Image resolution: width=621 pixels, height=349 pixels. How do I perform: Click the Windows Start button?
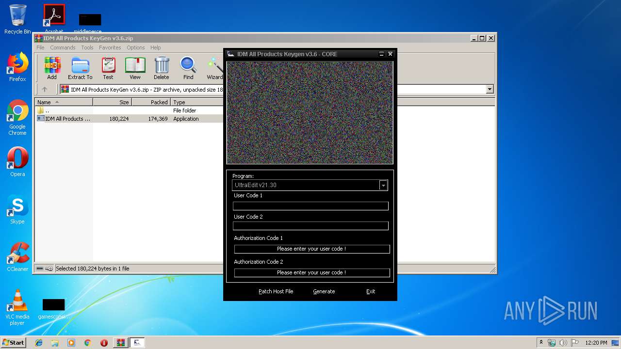pos(13,343)
